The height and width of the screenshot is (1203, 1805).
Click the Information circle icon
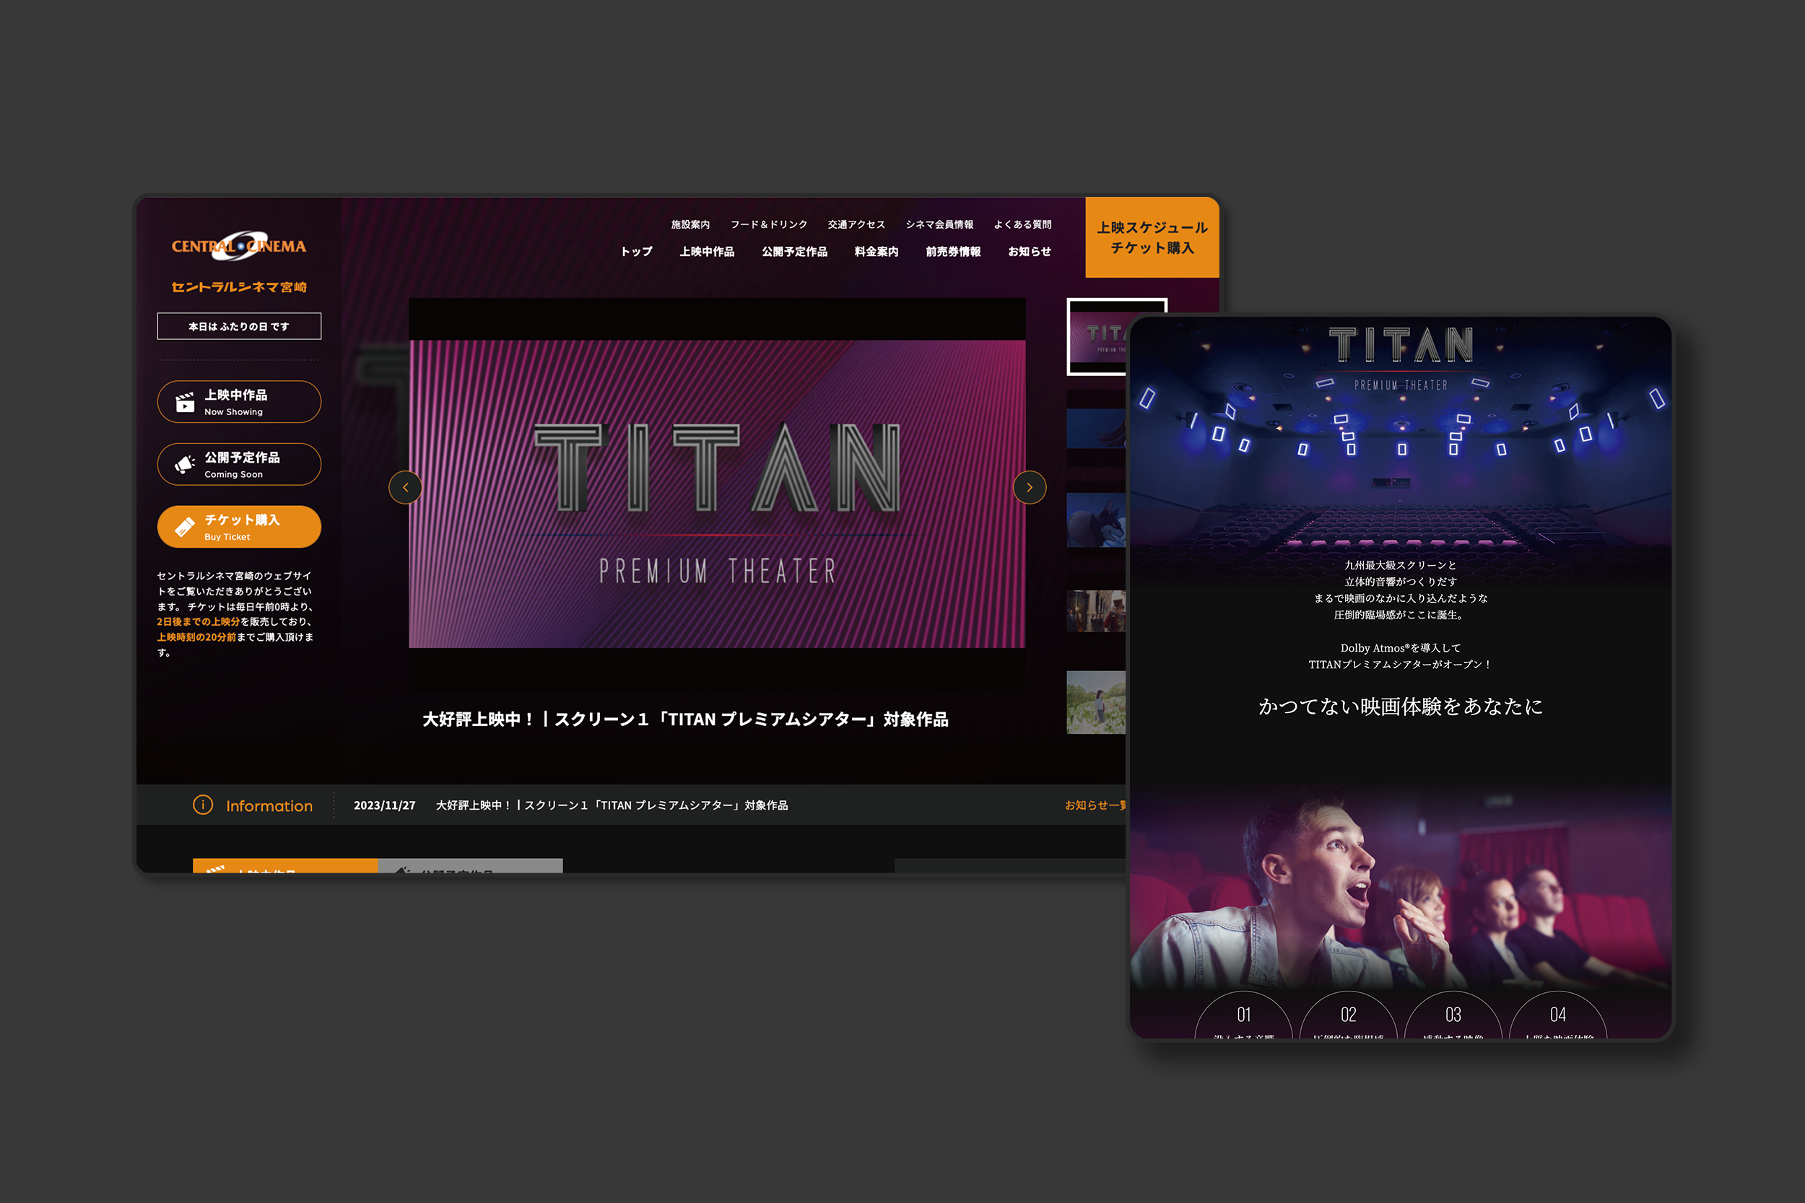click(203, 805)
